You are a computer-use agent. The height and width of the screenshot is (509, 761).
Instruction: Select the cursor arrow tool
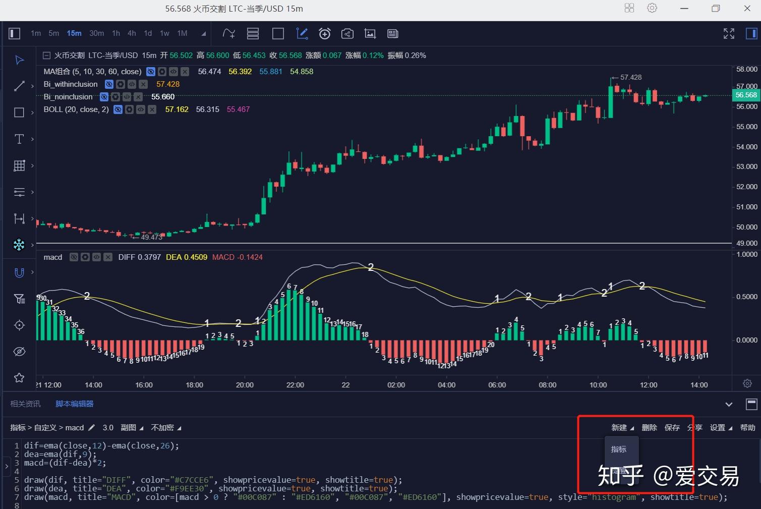[x=19, y=60]
